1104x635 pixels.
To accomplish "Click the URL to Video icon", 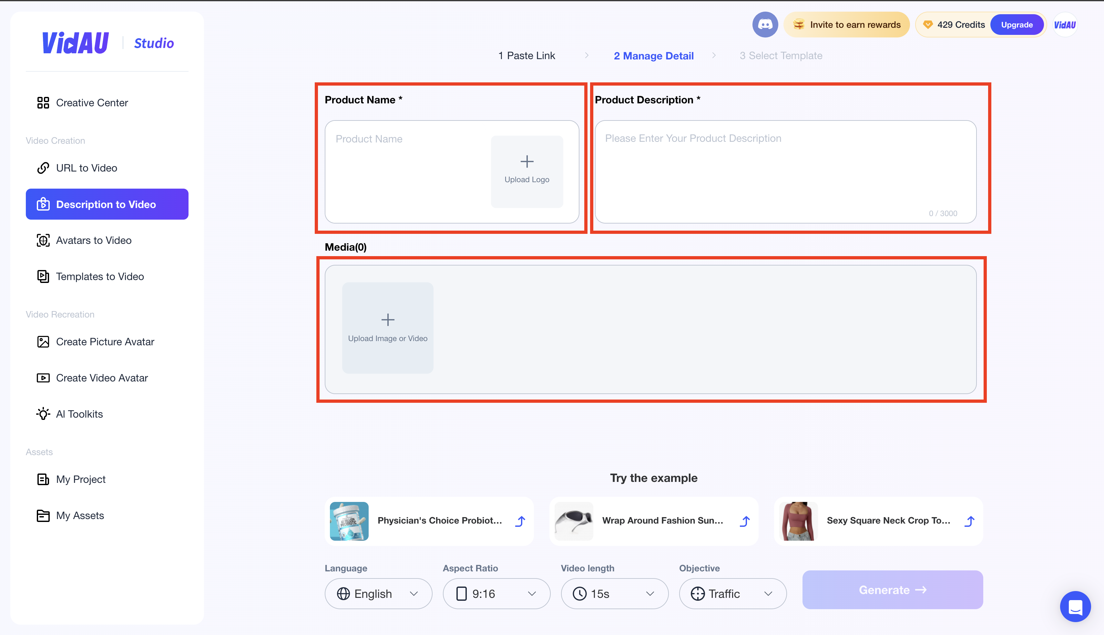I will point(44,168).
